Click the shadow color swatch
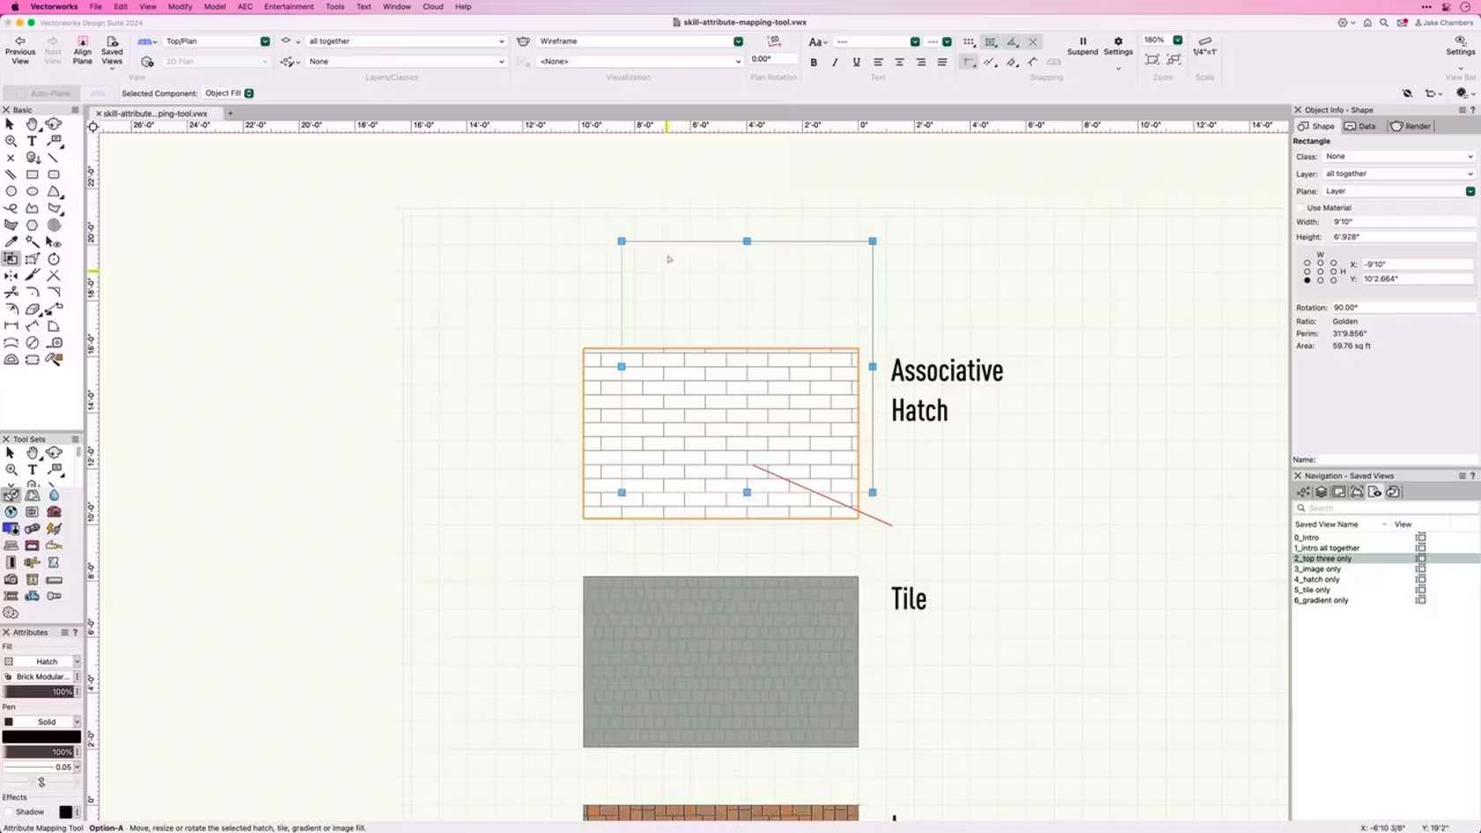The width and height of the screenshot is (1481, 833). click(x=65, y=812)
